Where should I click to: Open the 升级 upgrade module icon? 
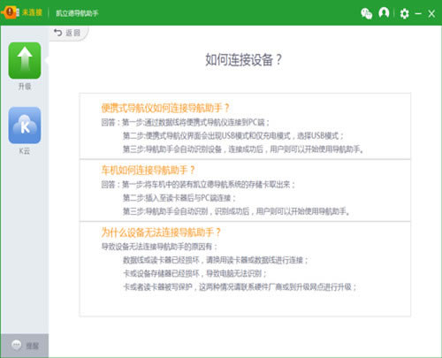point(25,60)
